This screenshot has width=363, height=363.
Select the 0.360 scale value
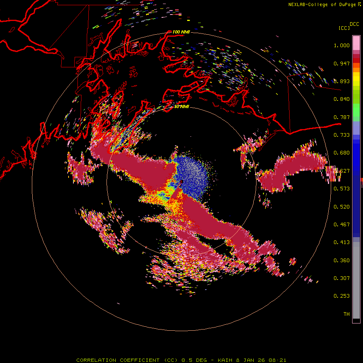[342, 261]
